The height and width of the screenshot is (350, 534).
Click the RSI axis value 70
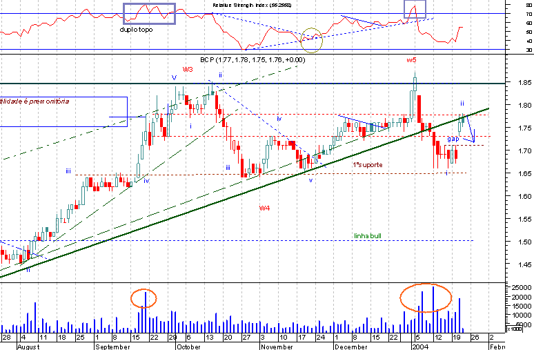[x=529, y=14]
